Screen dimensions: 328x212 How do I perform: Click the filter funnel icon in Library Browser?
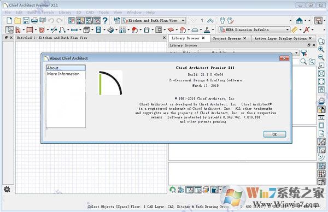304,53
